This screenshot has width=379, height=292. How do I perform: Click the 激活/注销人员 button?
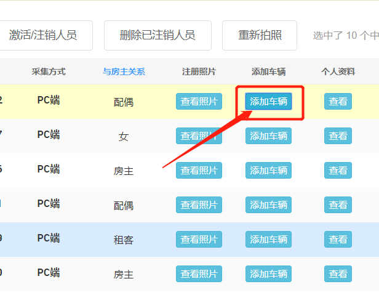coord(43,35)
